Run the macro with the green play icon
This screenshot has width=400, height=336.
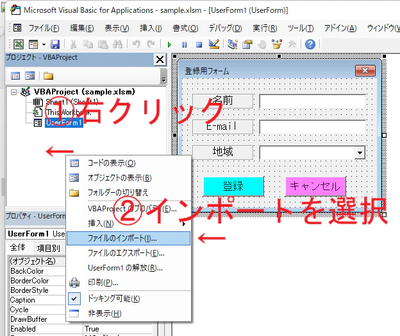click(x=169, y=45)
